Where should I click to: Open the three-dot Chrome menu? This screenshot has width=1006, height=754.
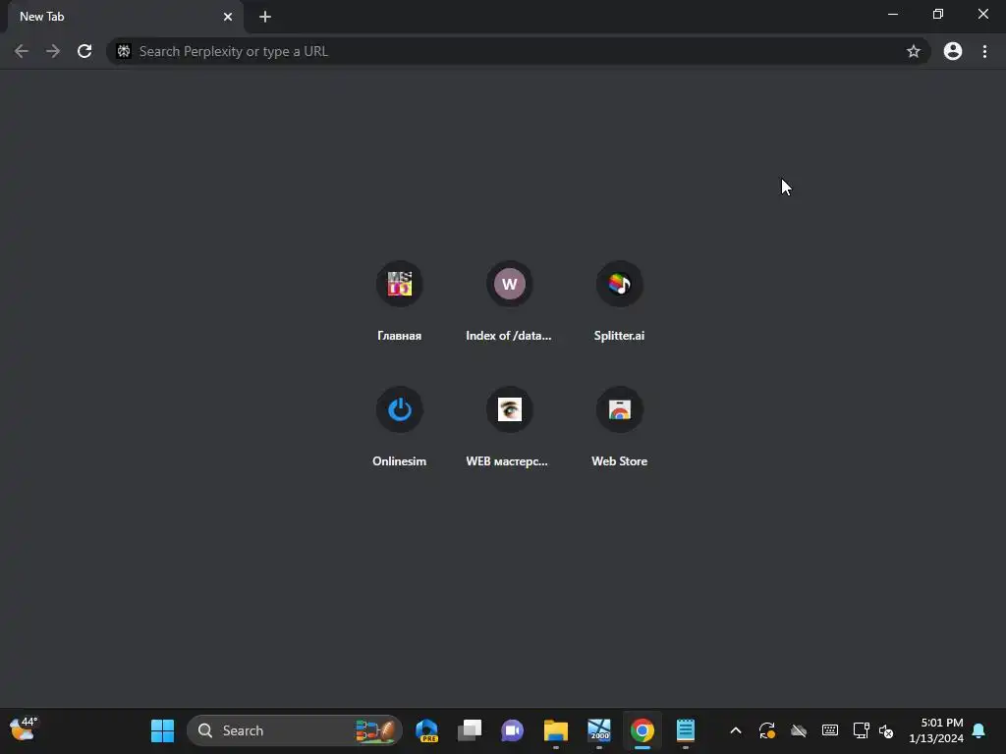pyautogui.click(x=984, y=51)
